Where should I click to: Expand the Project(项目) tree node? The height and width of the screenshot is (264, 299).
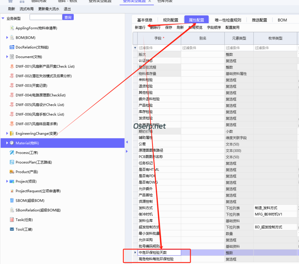[x=7, y=181]
